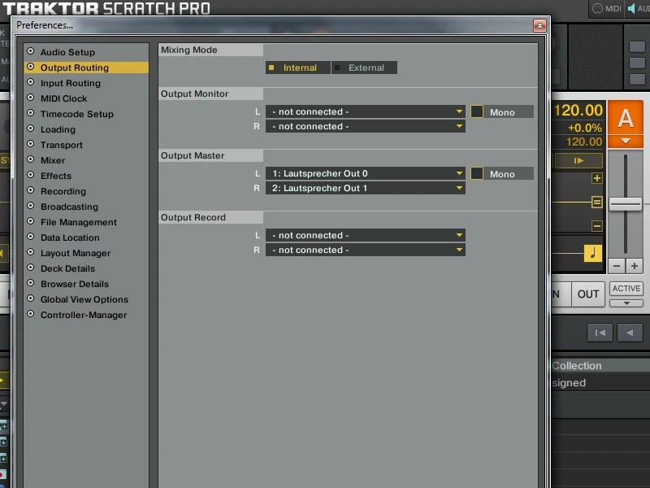Go to Timecode Setup preferences section
This screenshot has height=488, width=650.
coord(76,114)
